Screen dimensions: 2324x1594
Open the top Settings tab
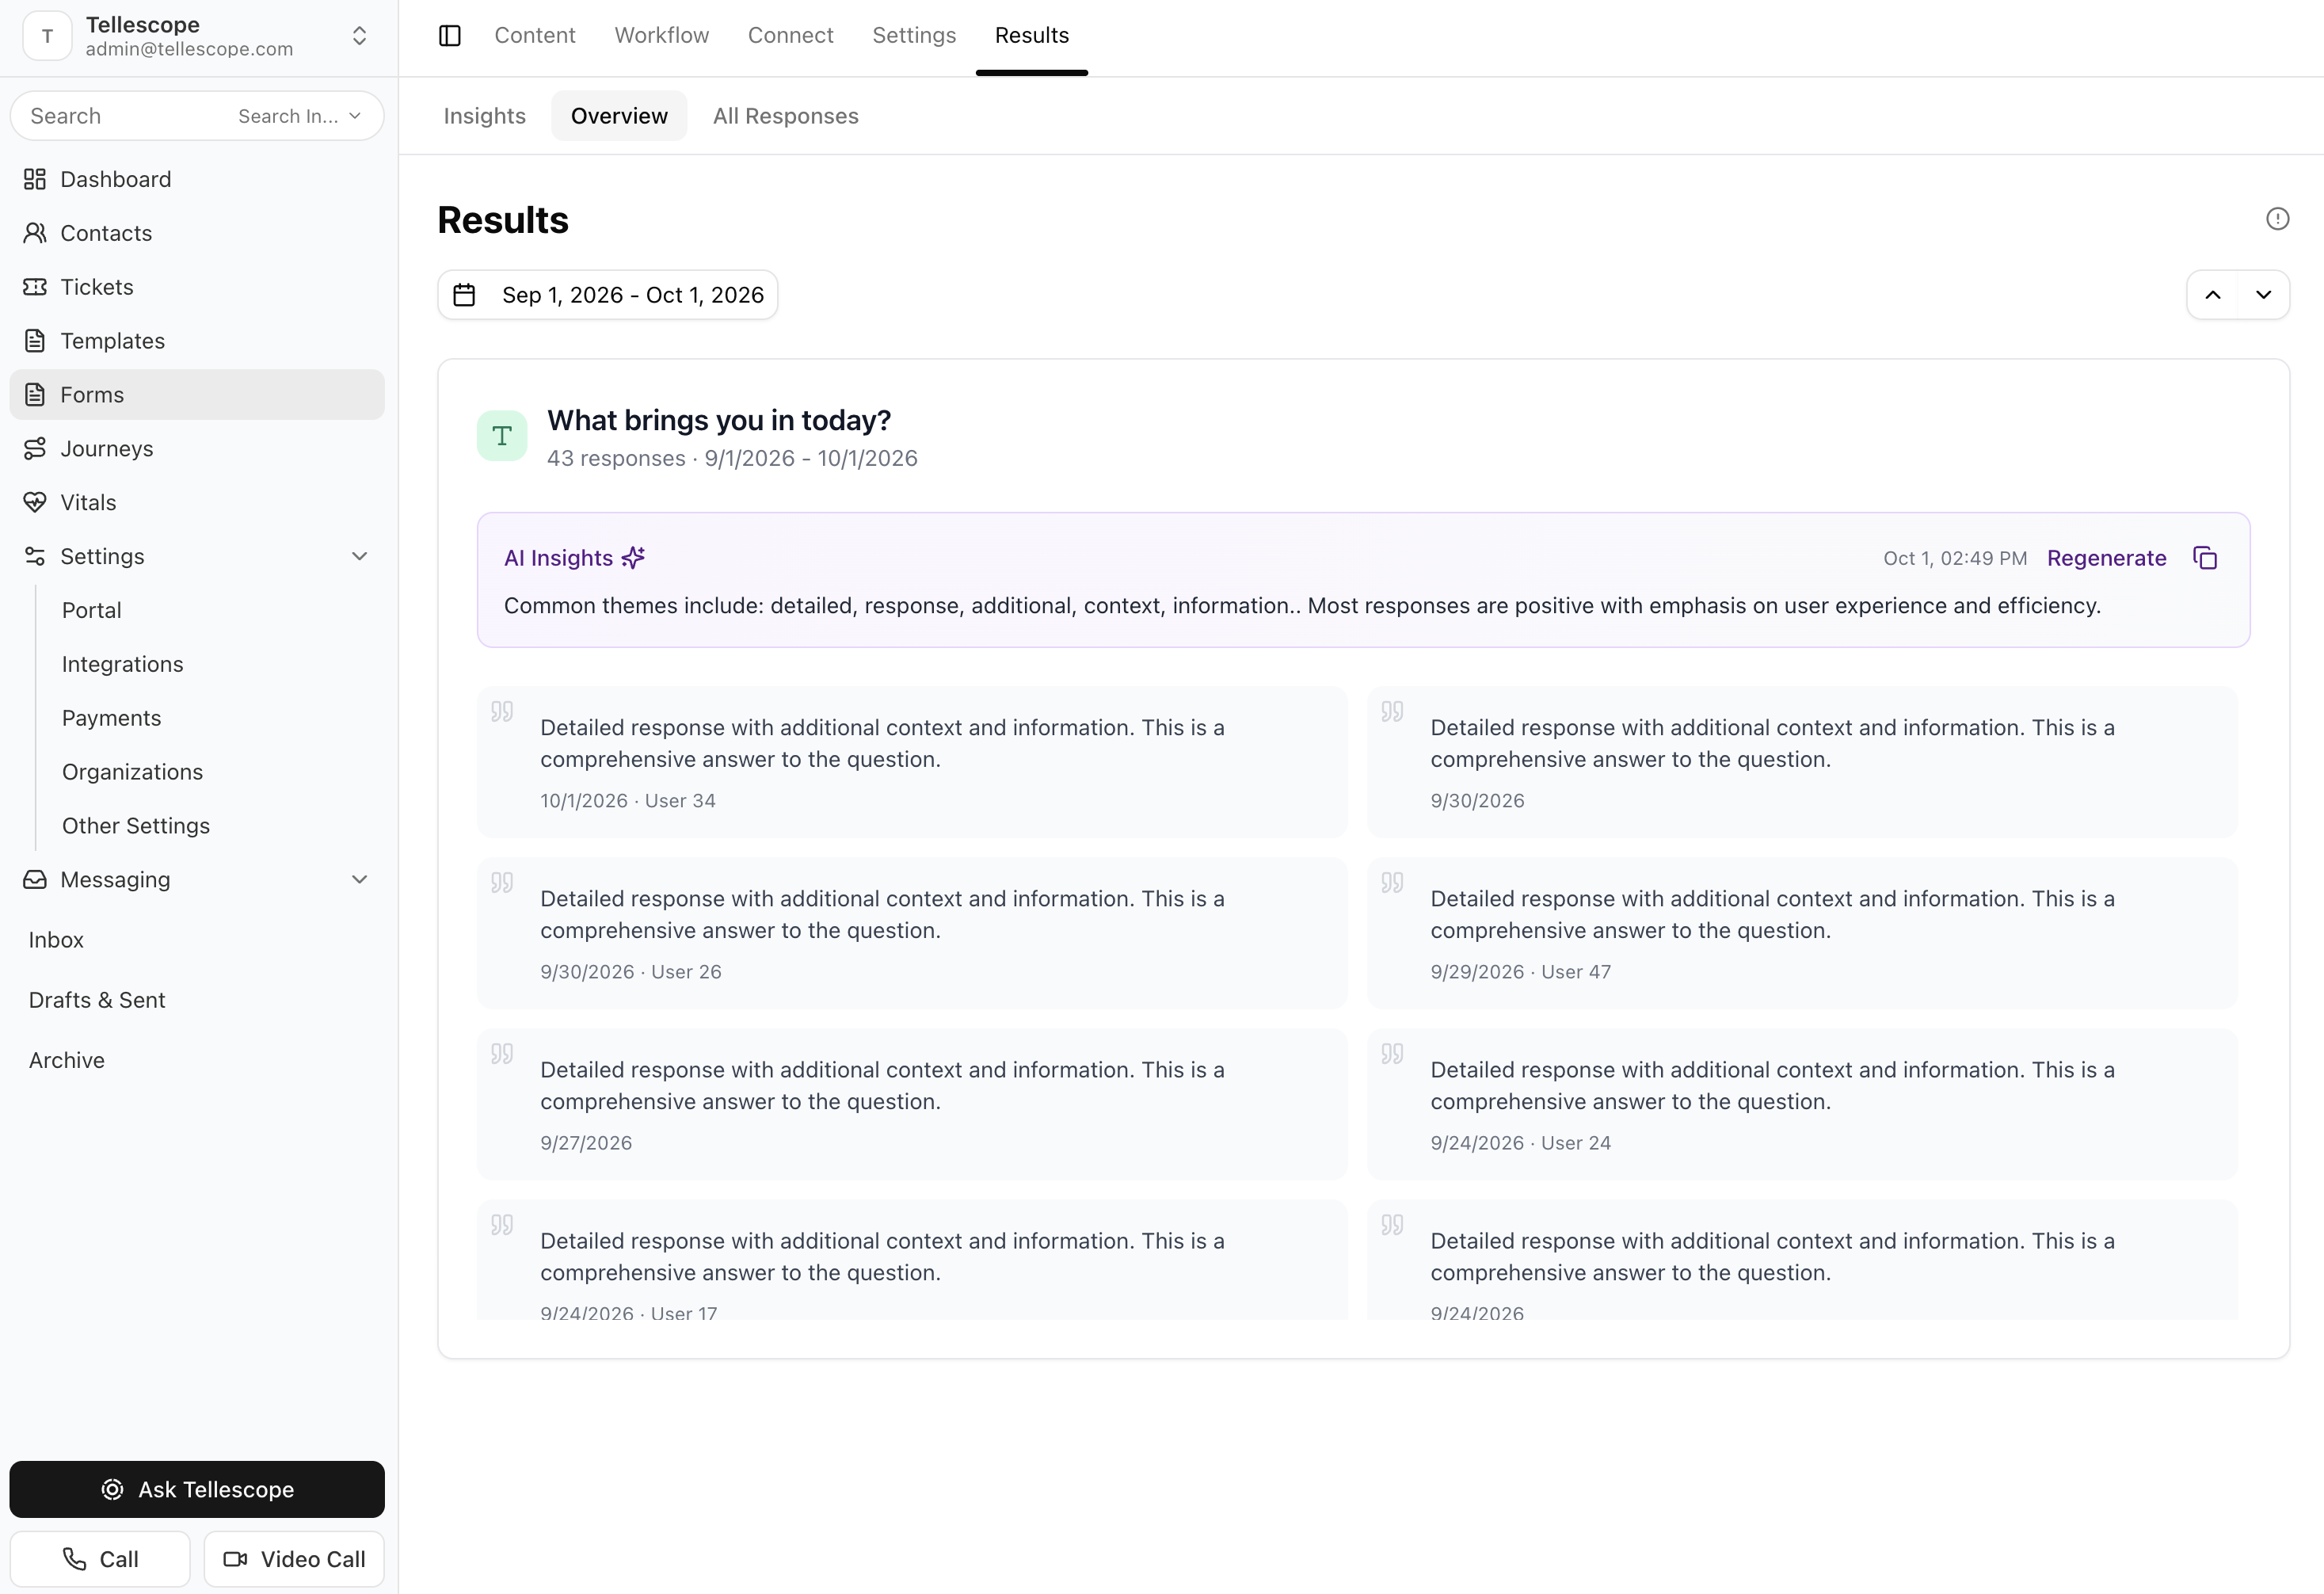pyautogui.click(x=914, y=36)
